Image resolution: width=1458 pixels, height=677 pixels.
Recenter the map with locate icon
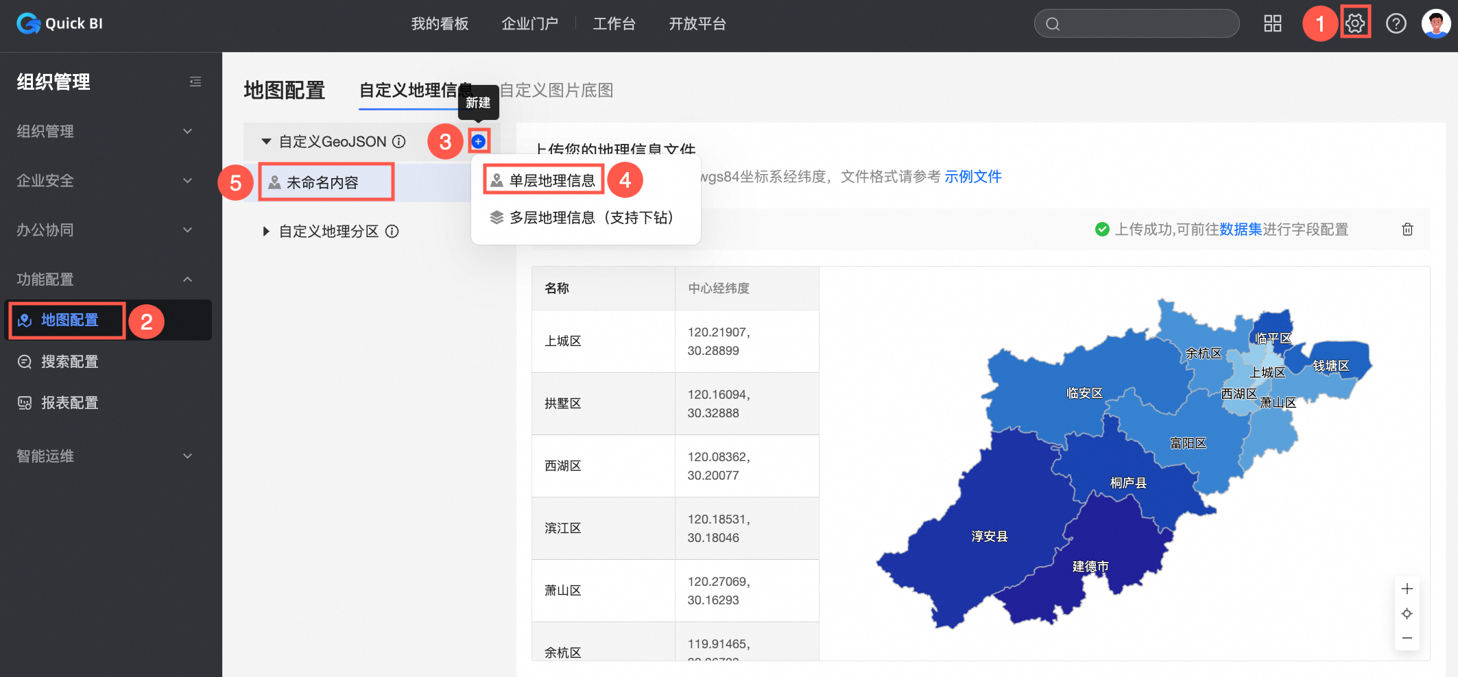pos(1407,613)
